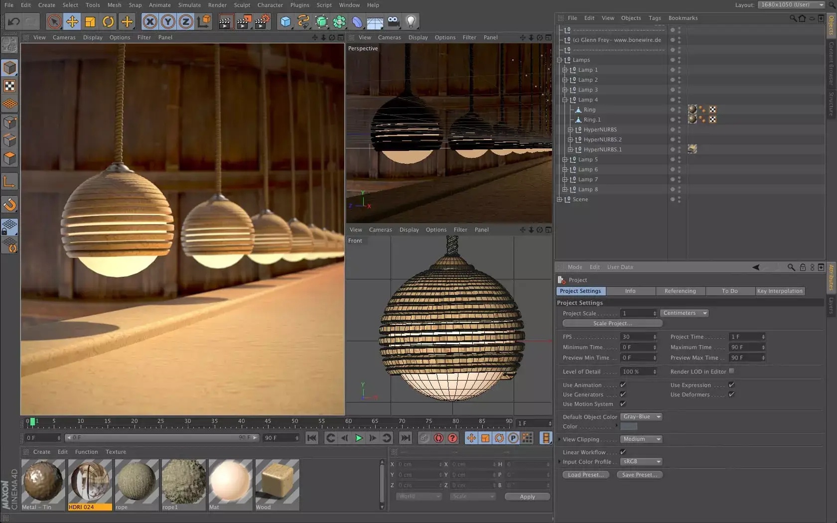This screenshot has width=837, height=523.
Task: Open the Centimeters unit dropdown
Action: coord(685,313)
